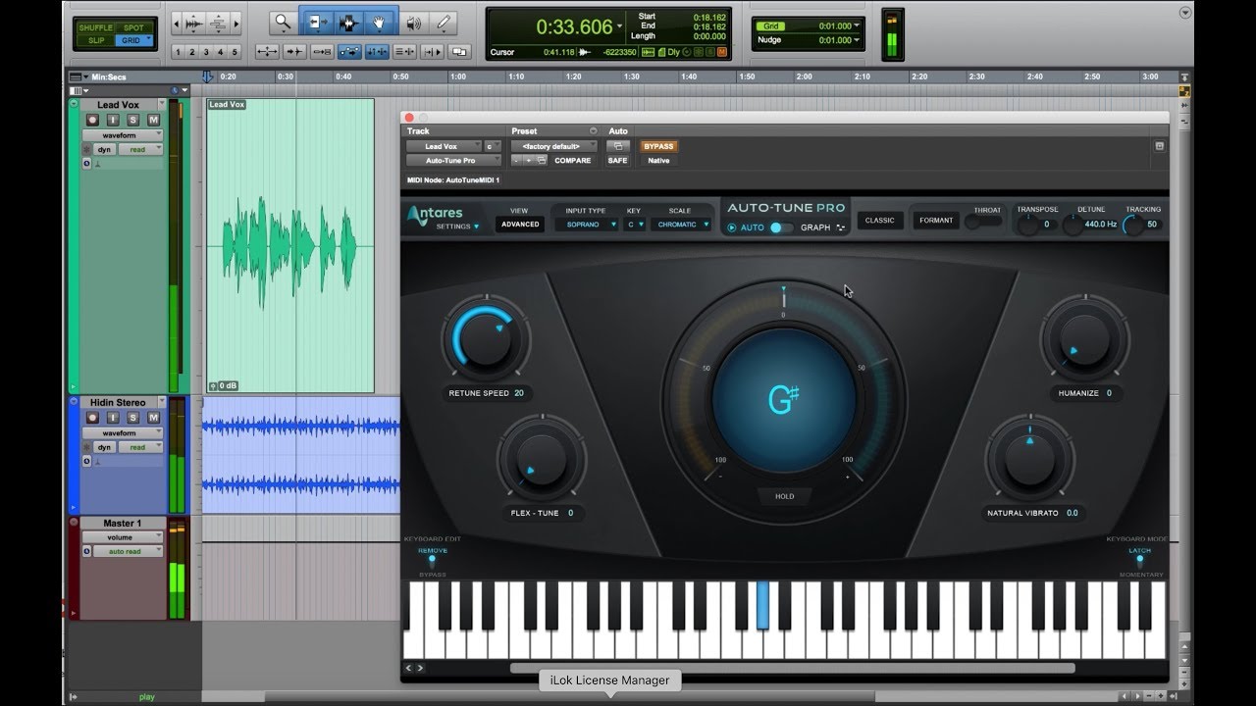1256x706 pixels.
Task: Select the Grabber hand tool
Action: click(379, 22)
